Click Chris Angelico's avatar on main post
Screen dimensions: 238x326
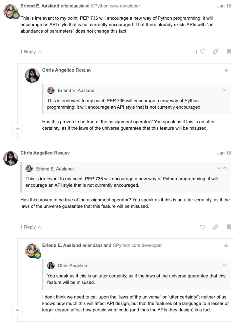[x=11, y=158]
